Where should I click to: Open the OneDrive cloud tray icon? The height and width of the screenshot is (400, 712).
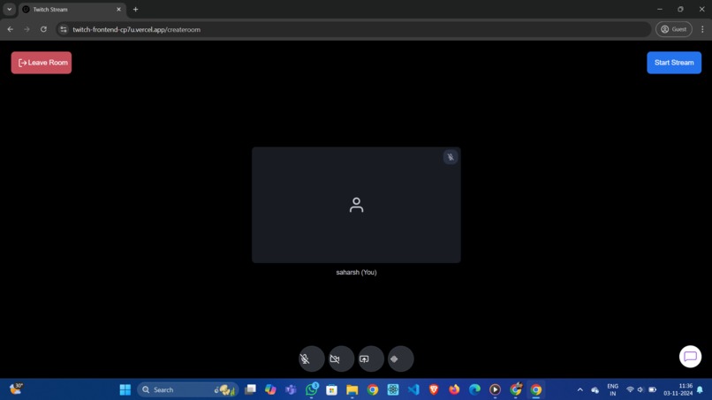tap(595, 390)
